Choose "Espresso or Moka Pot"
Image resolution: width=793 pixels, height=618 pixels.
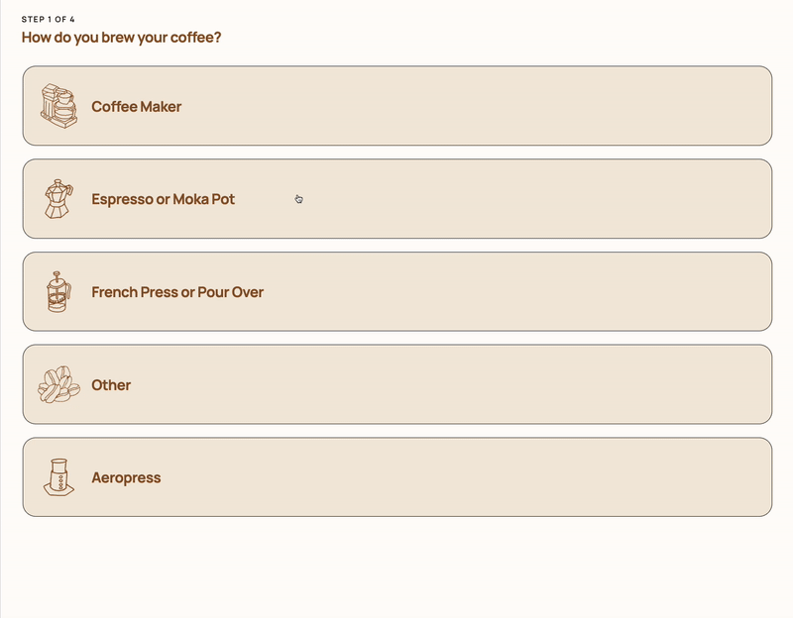(396, 199)
